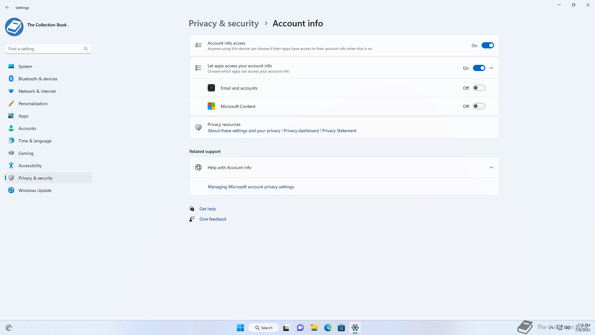
Task: Click the widgets icon on the taskbar
Action: [9, 328]
